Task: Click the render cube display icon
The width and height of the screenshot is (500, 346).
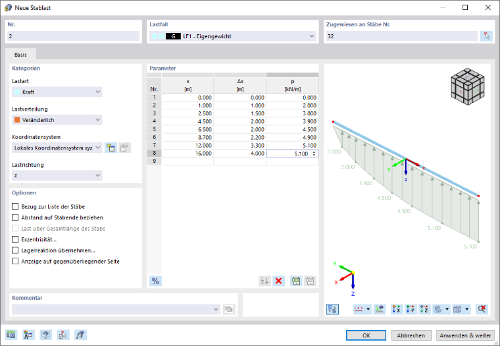Action: click(458, 309)
